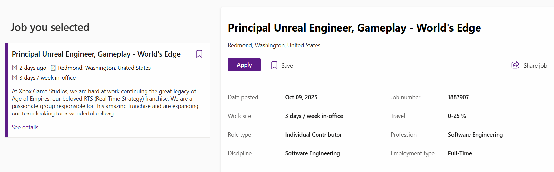The height and width of the screenshot is (172, 554).
Task: Open the See details link
Action: point(25,127)
